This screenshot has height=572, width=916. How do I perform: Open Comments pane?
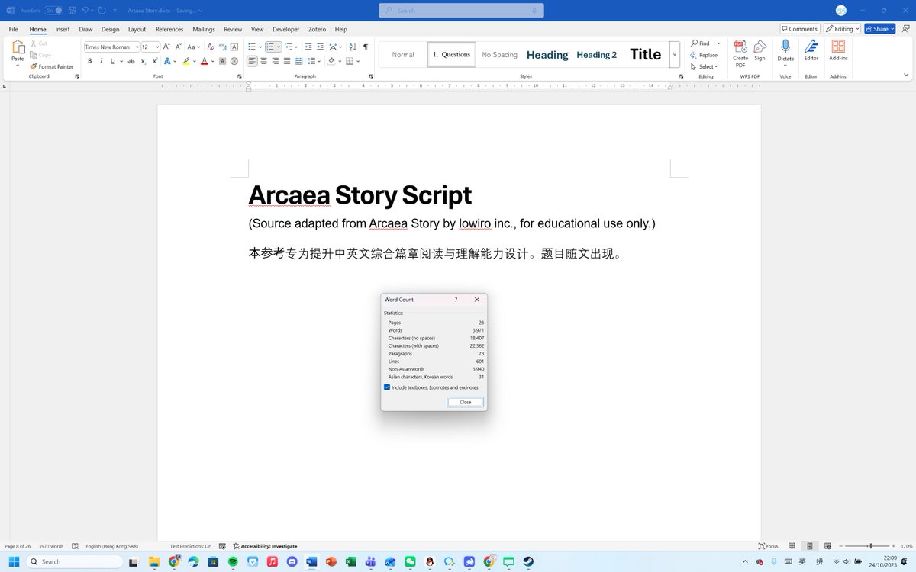800,29
